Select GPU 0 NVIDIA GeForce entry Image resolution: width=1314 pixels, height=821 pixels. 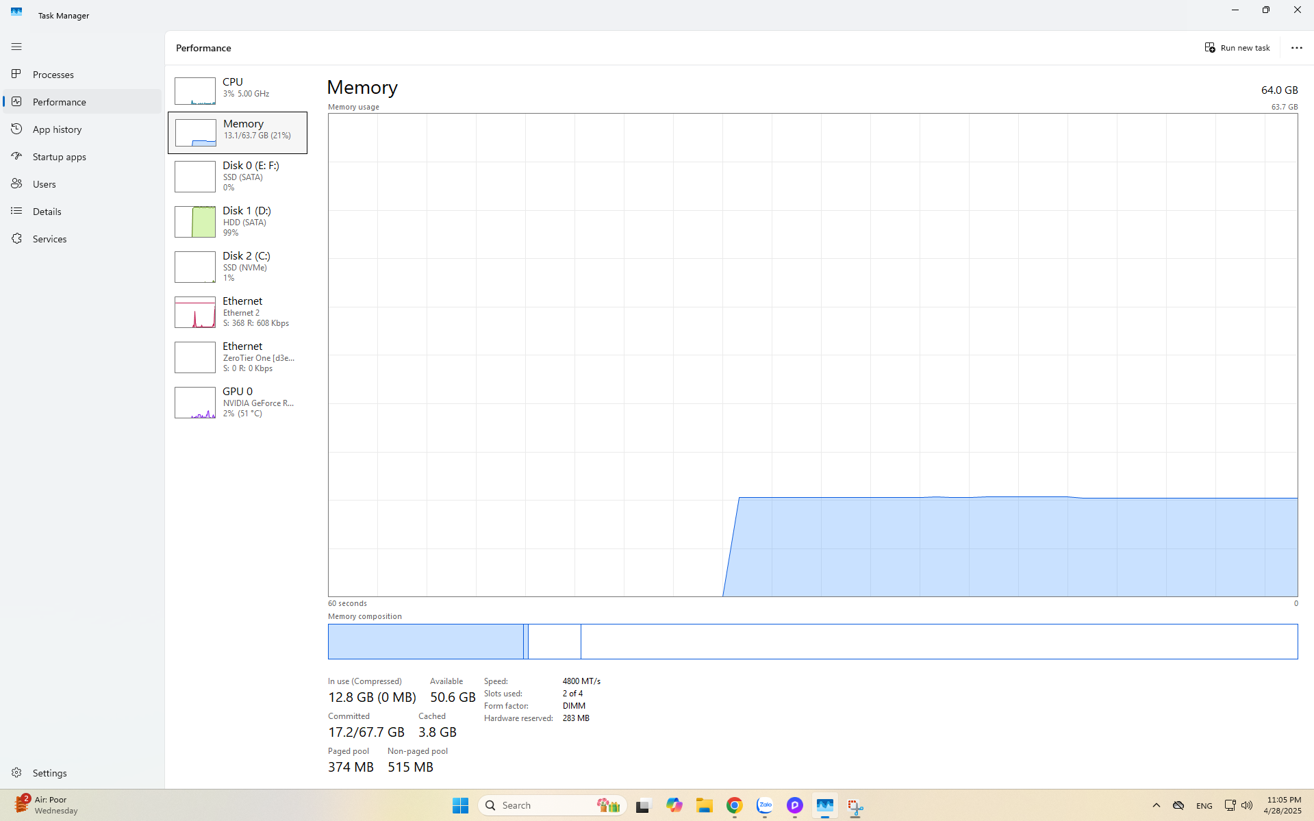pyautogui.click(x=238, y=403)
